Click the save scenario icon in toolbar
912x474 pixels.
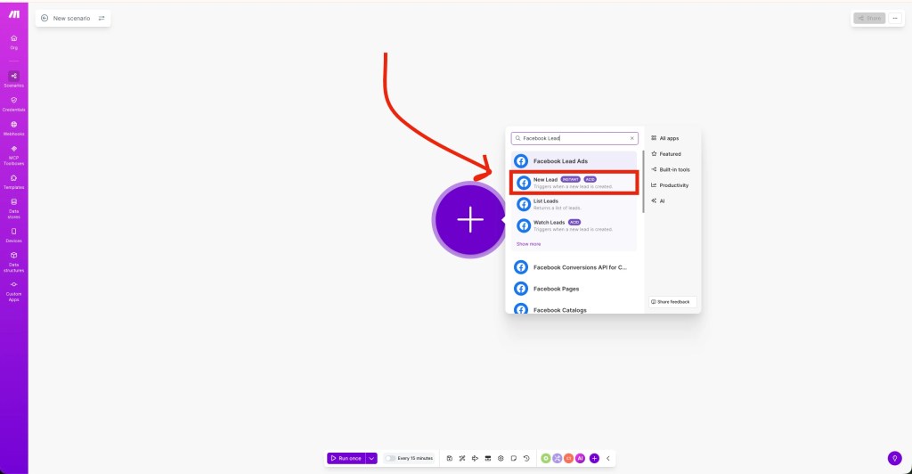click(x=450, y=458)
